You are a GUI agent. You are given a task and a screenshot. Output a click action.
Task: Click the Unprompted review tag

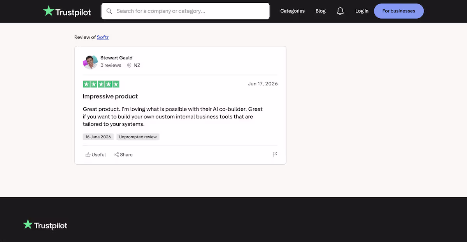click(138, 137)
